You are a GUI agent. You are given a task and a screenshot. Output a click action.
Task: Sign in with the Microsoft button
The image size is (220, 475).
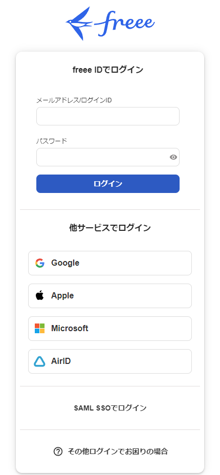pos(110,329)
